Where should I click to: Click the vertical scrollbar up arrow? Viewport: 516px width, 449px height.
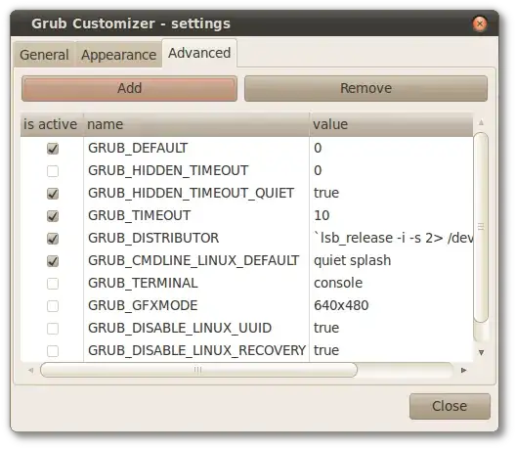481,122
